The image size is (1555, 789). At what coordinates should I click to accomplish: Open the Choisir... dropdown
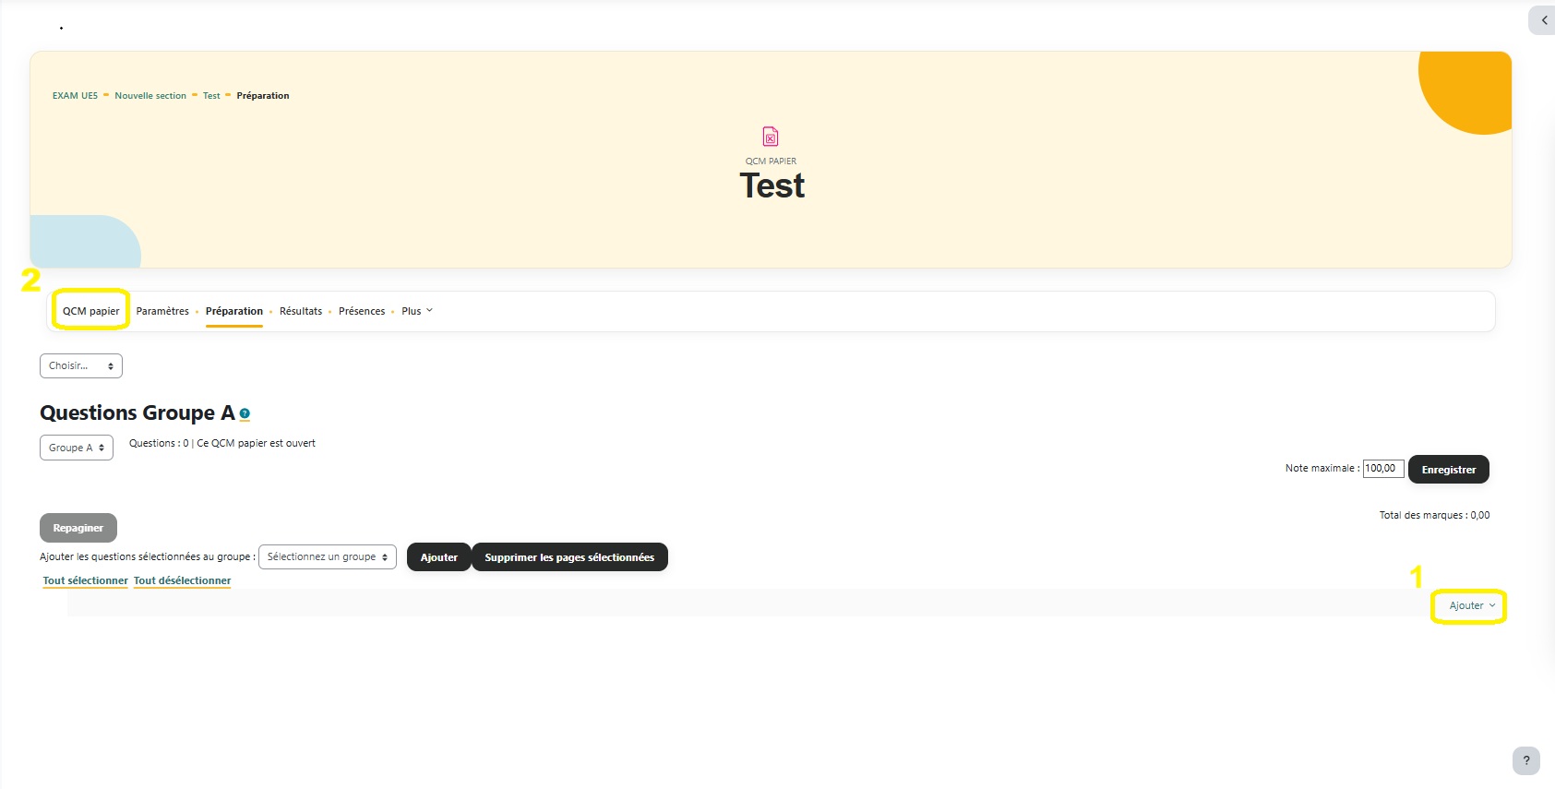pyautogui.click(x=81, y=365)
